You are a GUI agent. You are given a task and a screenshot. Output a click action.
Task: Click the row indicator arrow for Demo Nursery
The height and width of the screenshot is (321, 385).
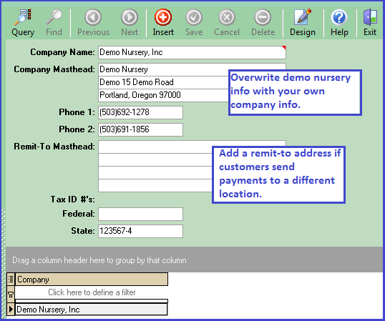pyautogui.click(x=11, y=310)
